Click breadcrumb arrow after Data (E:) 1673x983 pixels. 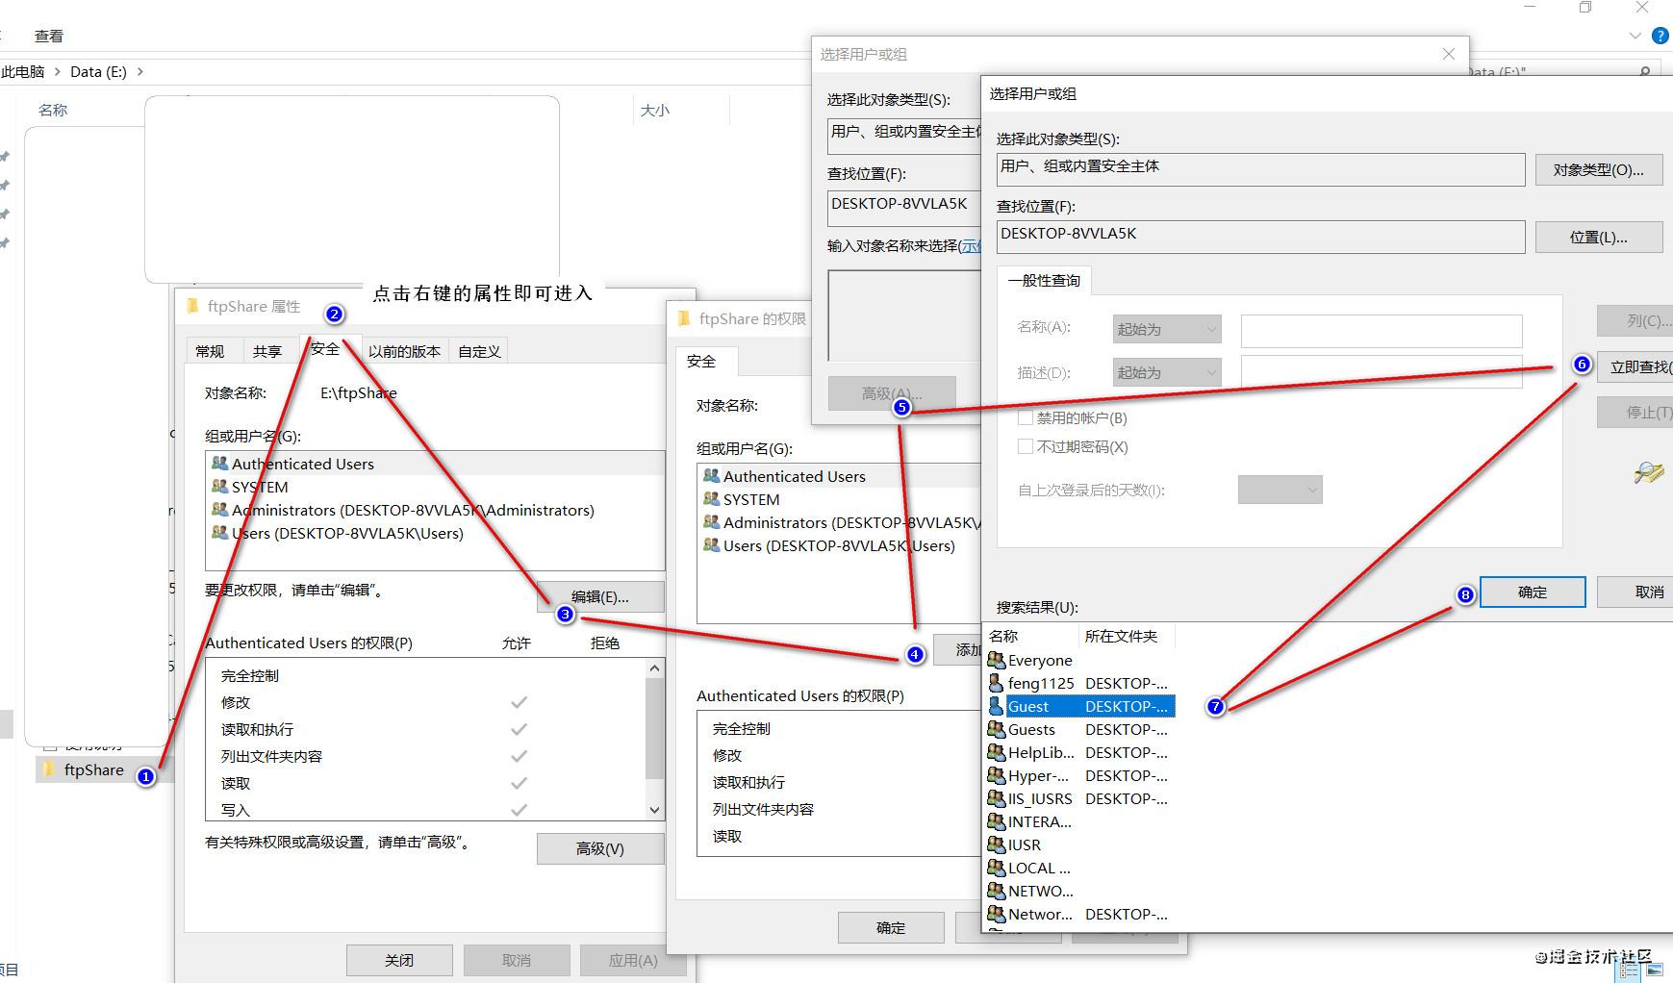point(140,71)
